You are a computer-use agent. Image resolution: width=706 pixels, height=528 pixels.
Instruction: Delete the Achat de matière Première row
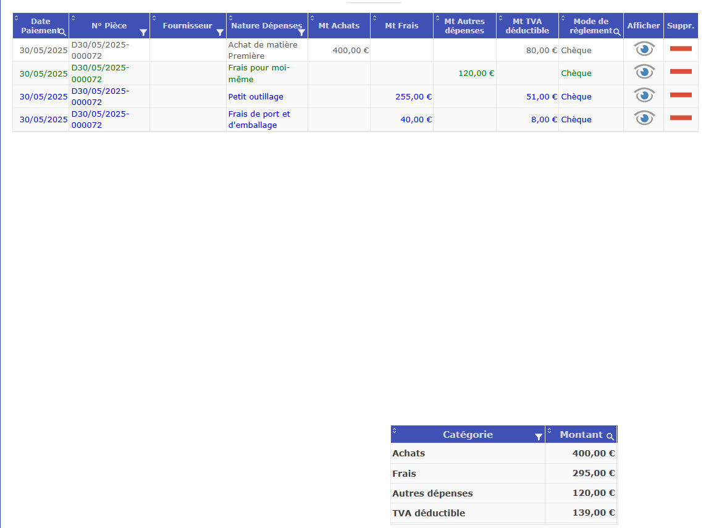click(681, 49)
